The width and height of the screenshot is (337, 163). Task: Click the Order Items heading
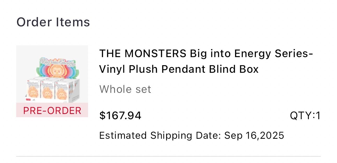pyautogui.click(x=53, y=22)
